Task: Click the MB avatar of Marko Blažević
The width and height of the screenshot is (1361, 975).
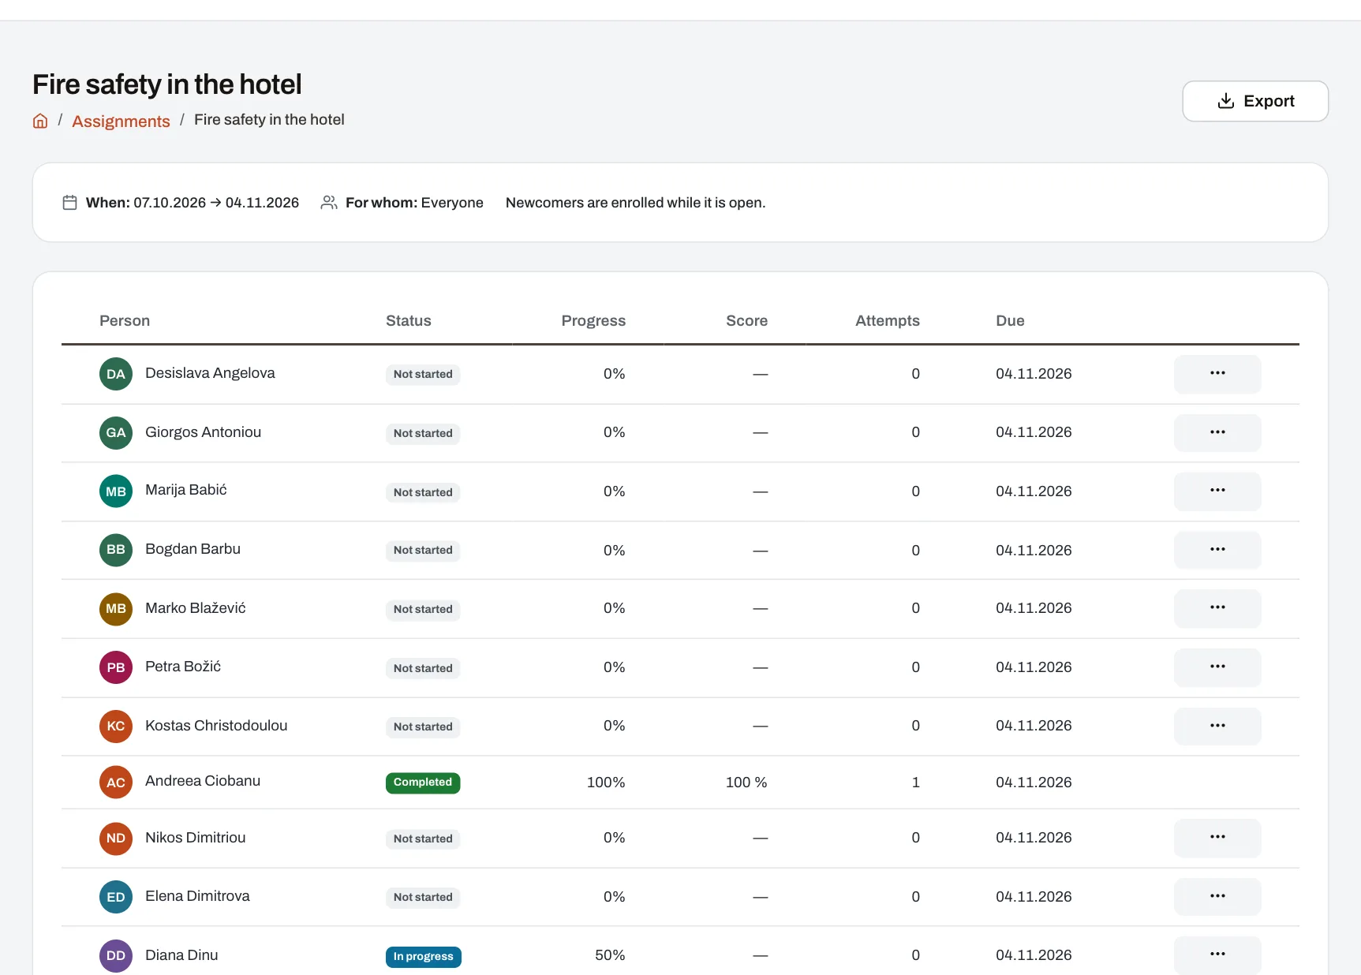Action: (116, 608)
